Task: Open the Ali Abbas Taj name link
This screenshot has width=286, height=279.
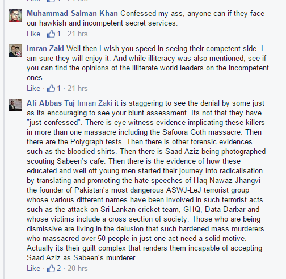Action: click(x=51, y=103)
